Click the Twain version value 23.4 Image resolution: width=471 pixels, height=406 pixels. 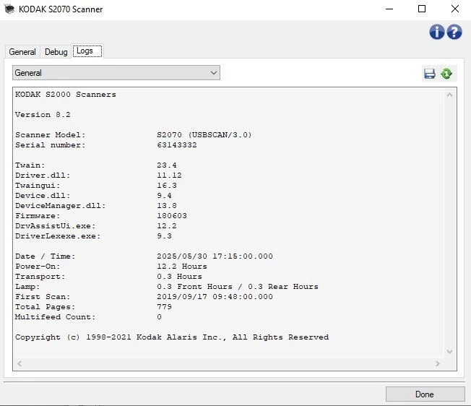(167, 165)
